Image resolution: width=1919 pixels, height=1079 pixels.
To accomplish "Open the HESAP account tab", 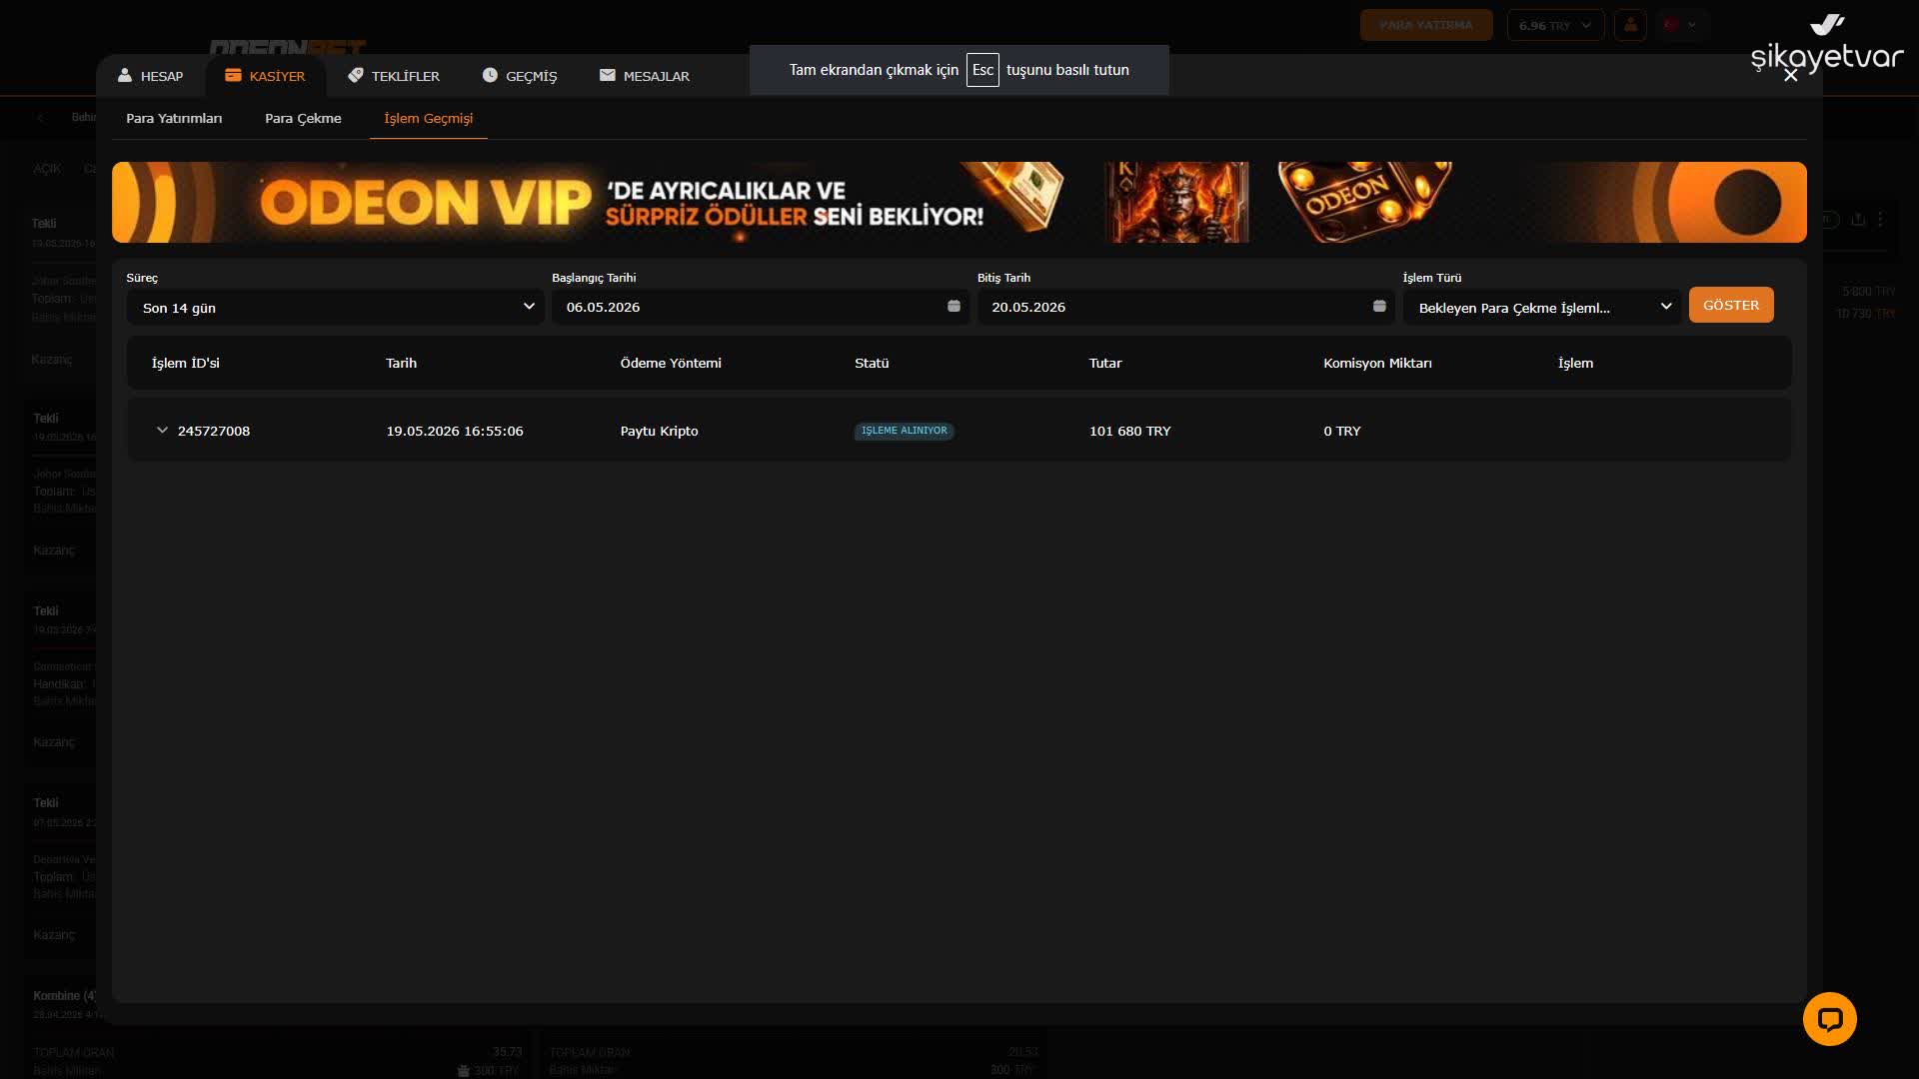I will (150, 76).
